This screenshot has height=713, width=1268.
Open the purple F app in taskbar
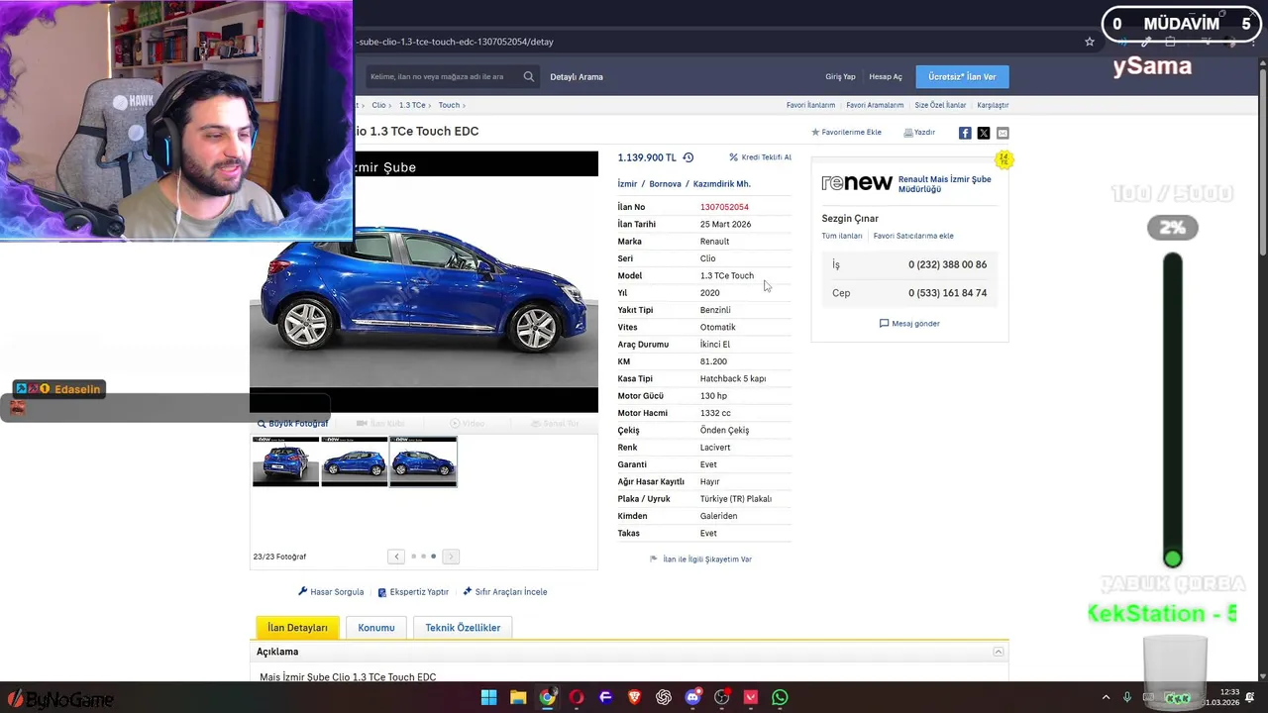click(605, 697)
